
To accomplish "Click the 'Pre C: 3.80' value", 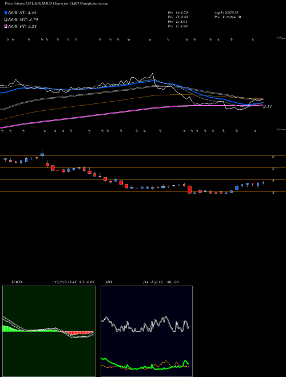I will tap(178, 26).
